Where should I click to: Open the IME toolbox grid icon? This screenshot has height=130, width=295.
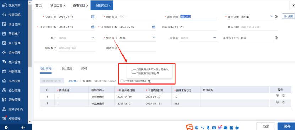coord(231,128)
